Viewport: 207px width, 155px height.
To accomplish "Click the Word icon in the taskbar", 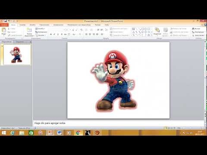I will point(59,133).
